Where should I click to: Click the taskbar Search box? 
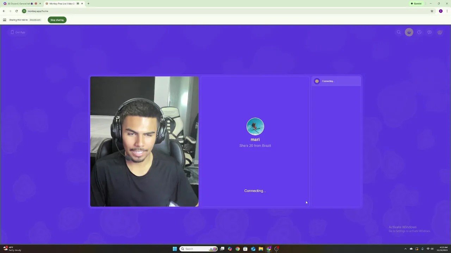198,249
